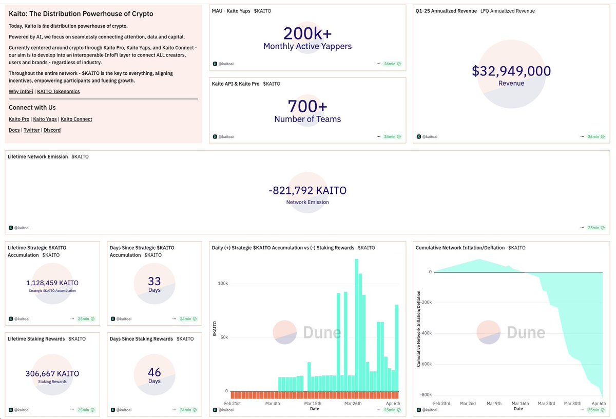Click the 25min refresh badge on Lifetime Strategic $KAITO Accumulation

pyautogui.click(x=86, y=318)
